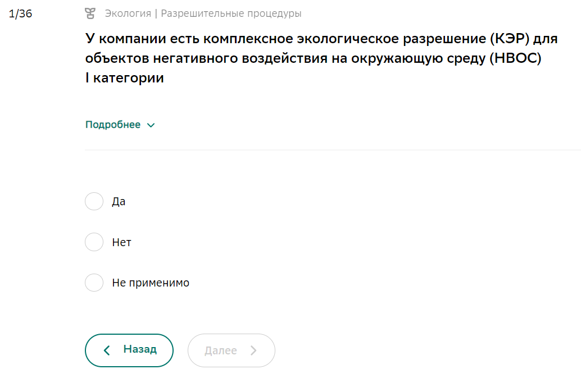This screenshot has width=581, height=374.
Task: Click the Нет answer label text
Action: 121,242
